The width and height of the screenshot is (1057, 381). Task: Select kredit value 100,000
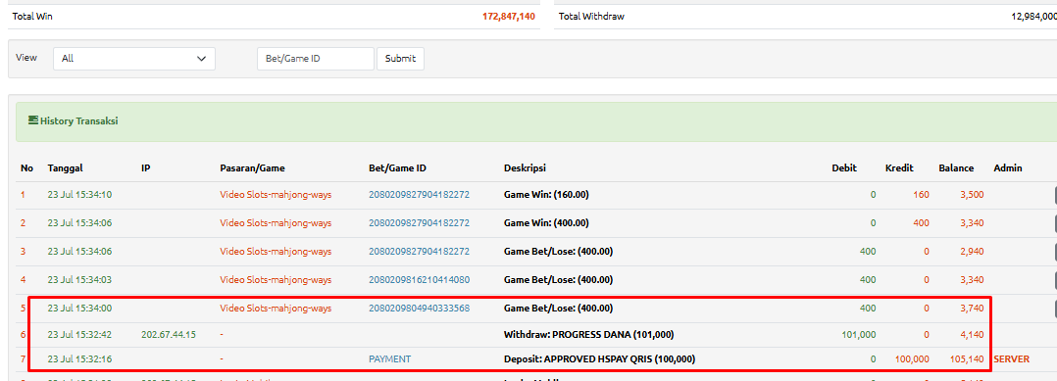[x=912, y=359]
